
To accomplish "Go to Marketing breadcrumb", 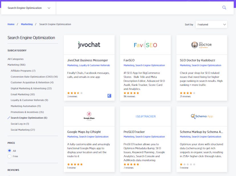I will click(27, 24).
